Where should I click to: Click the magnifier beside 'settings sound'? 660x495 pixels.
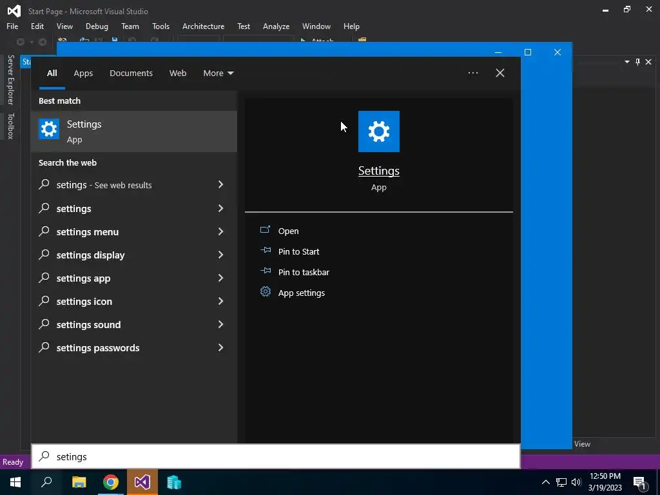(x=44, y=324)
